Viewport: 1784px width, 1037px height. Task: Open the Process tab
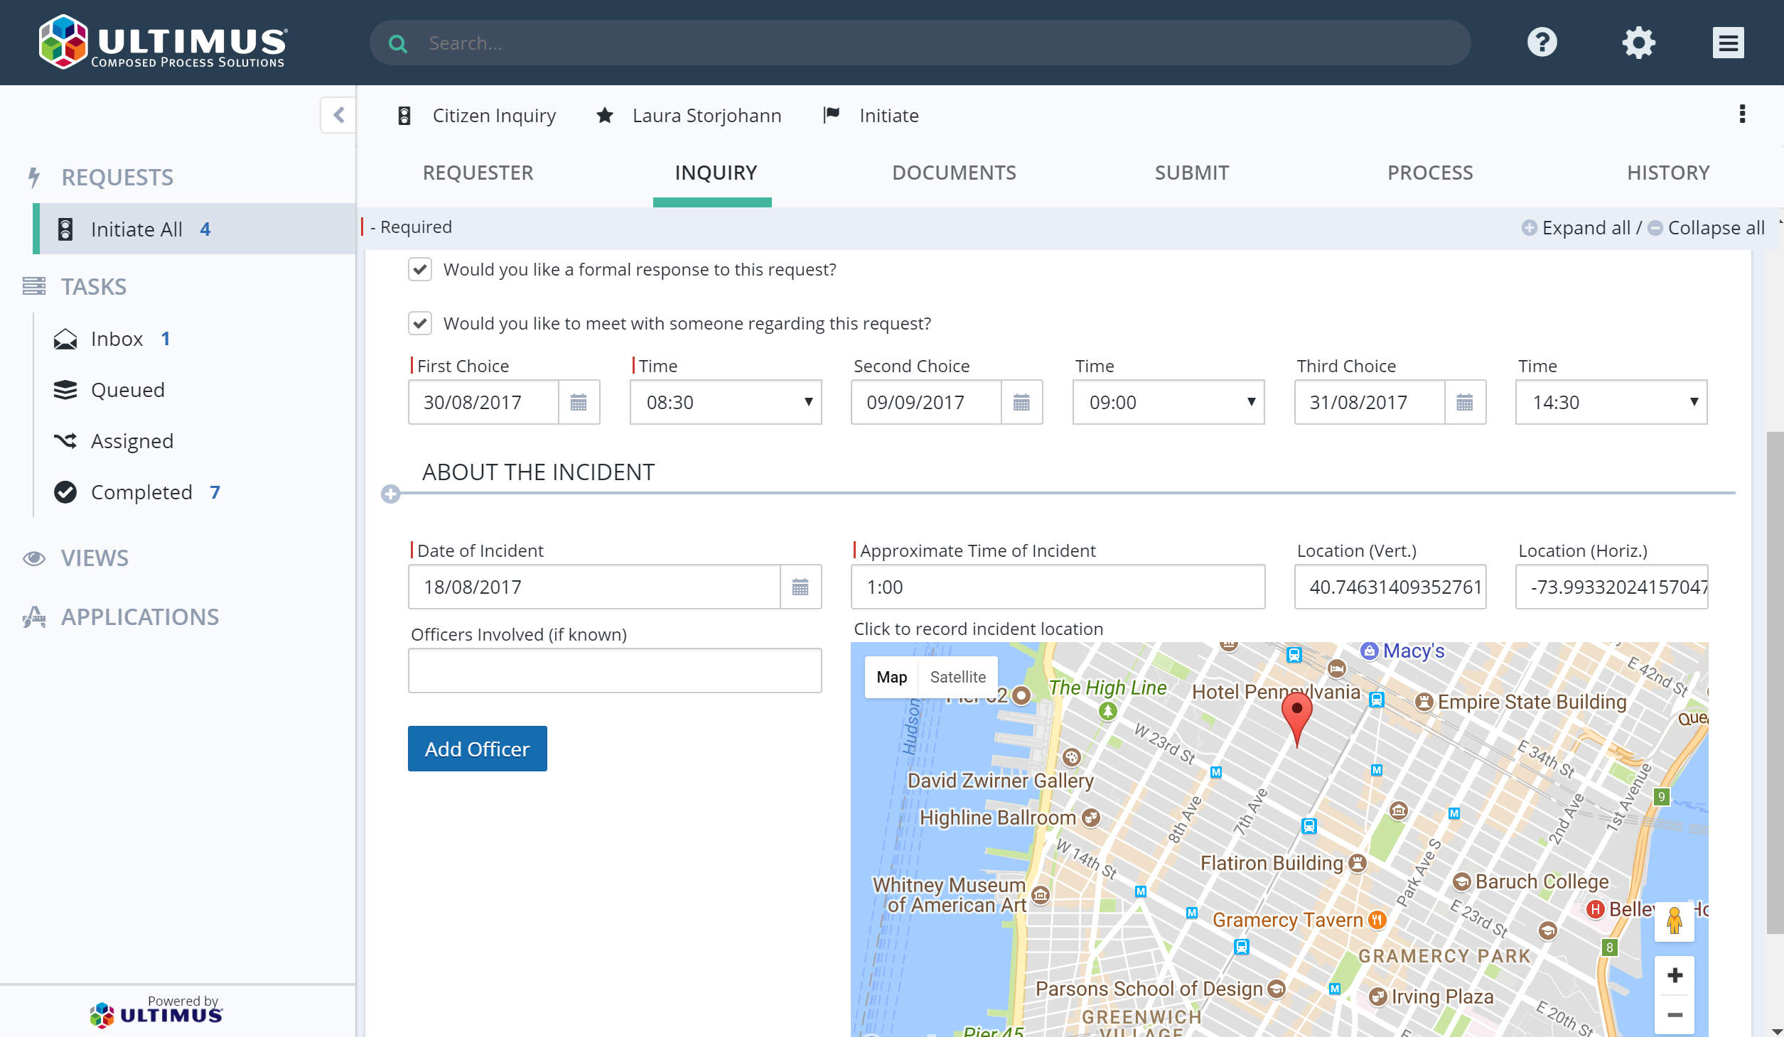click(1429, 173)
